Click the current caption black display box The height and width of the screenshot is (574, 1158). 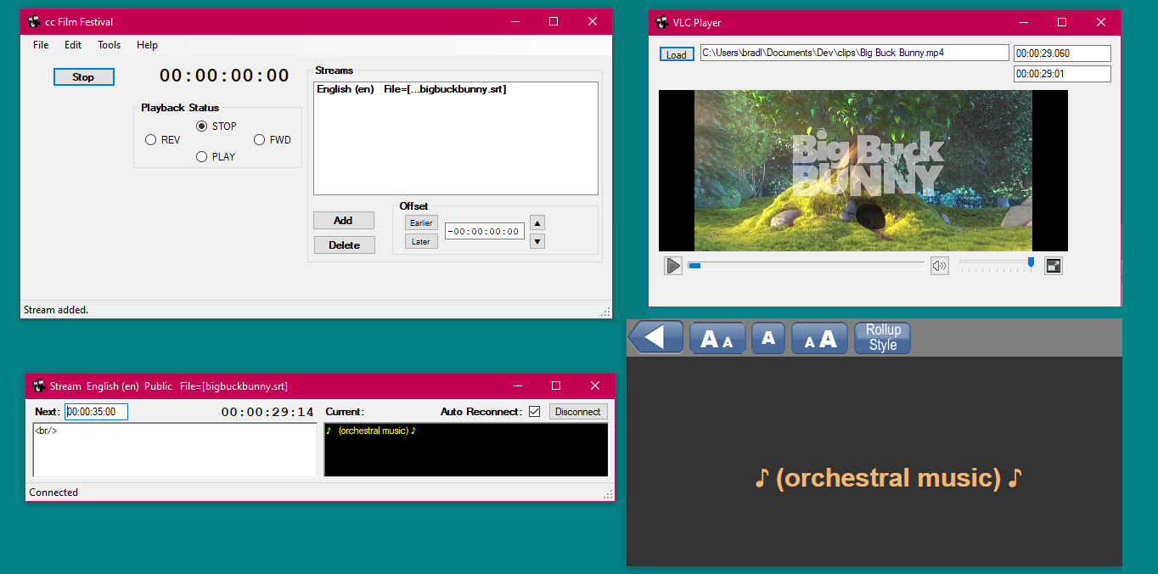point(466,450)
